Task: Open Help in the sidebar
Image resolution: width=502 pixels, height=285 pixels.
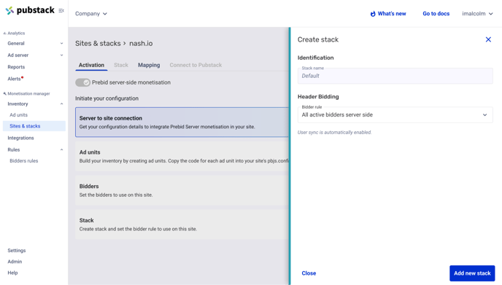Action: (12, 273)
